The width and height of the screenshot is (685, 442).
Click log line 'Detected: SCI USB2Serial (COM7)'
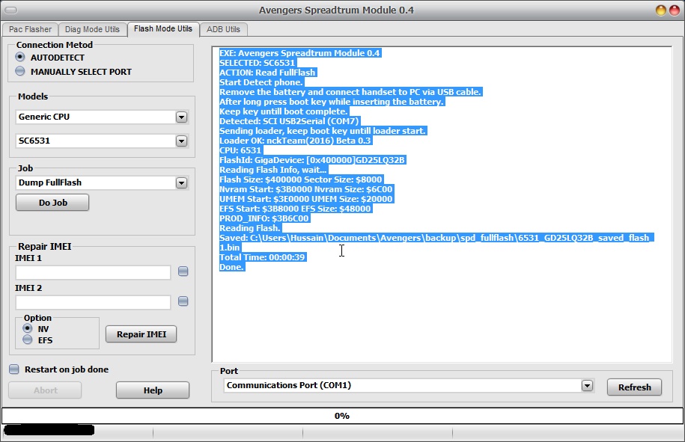click(289, 121)
